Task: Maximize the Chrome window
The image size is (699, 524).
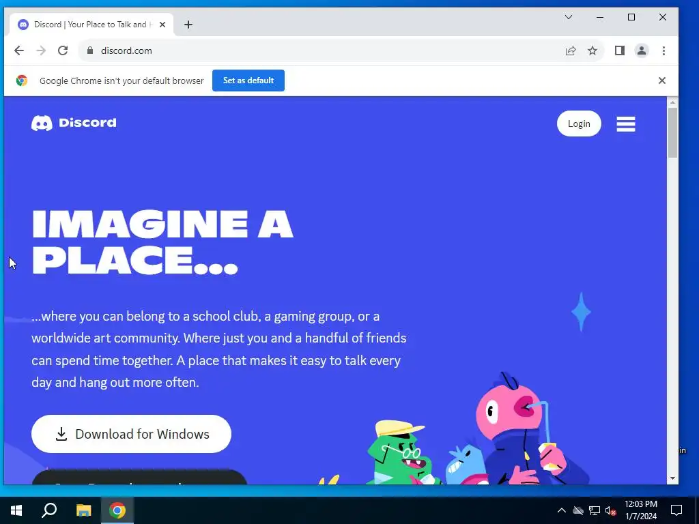Action: (631, 17)
